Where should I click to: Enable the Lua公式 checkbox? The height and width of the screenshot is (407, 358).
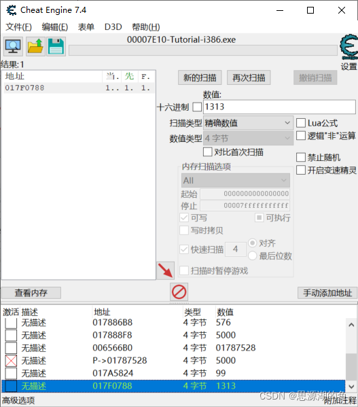(301, 123)
